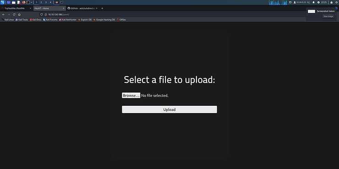
Task: Click the 'Select a file to upload:' heading
Action: tap(169, 80)
